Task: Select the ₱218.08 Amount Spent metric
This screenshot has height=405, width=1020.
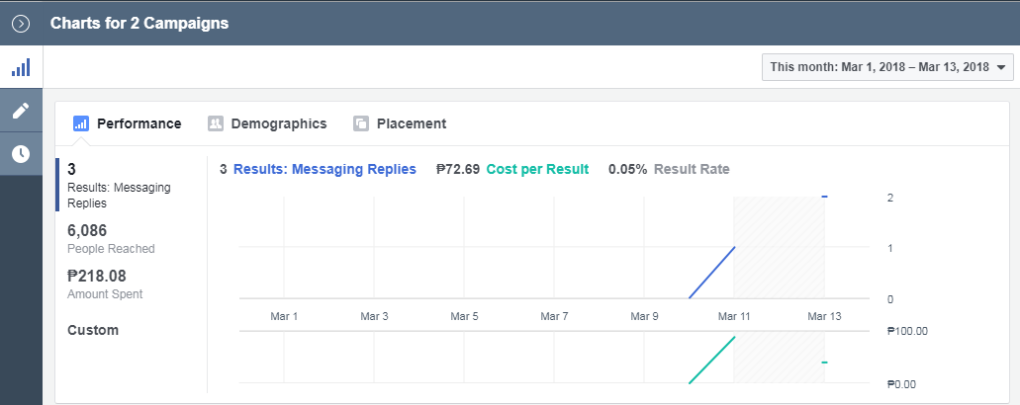Action: [x=106, y=284]
